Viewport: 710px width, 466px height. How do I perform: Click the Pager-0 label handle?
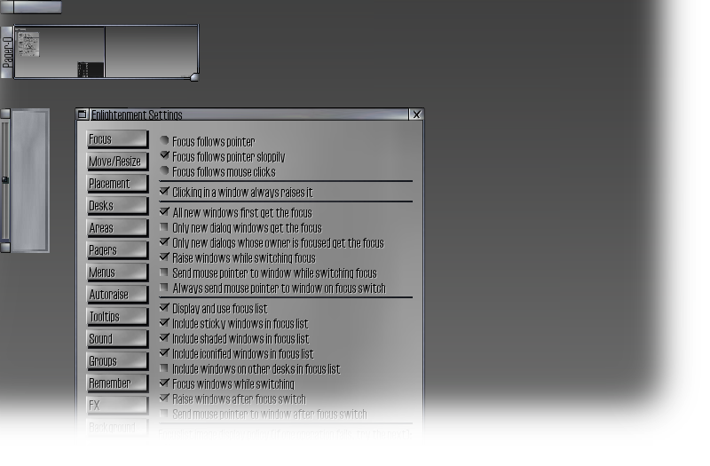(x=7, y=52)
